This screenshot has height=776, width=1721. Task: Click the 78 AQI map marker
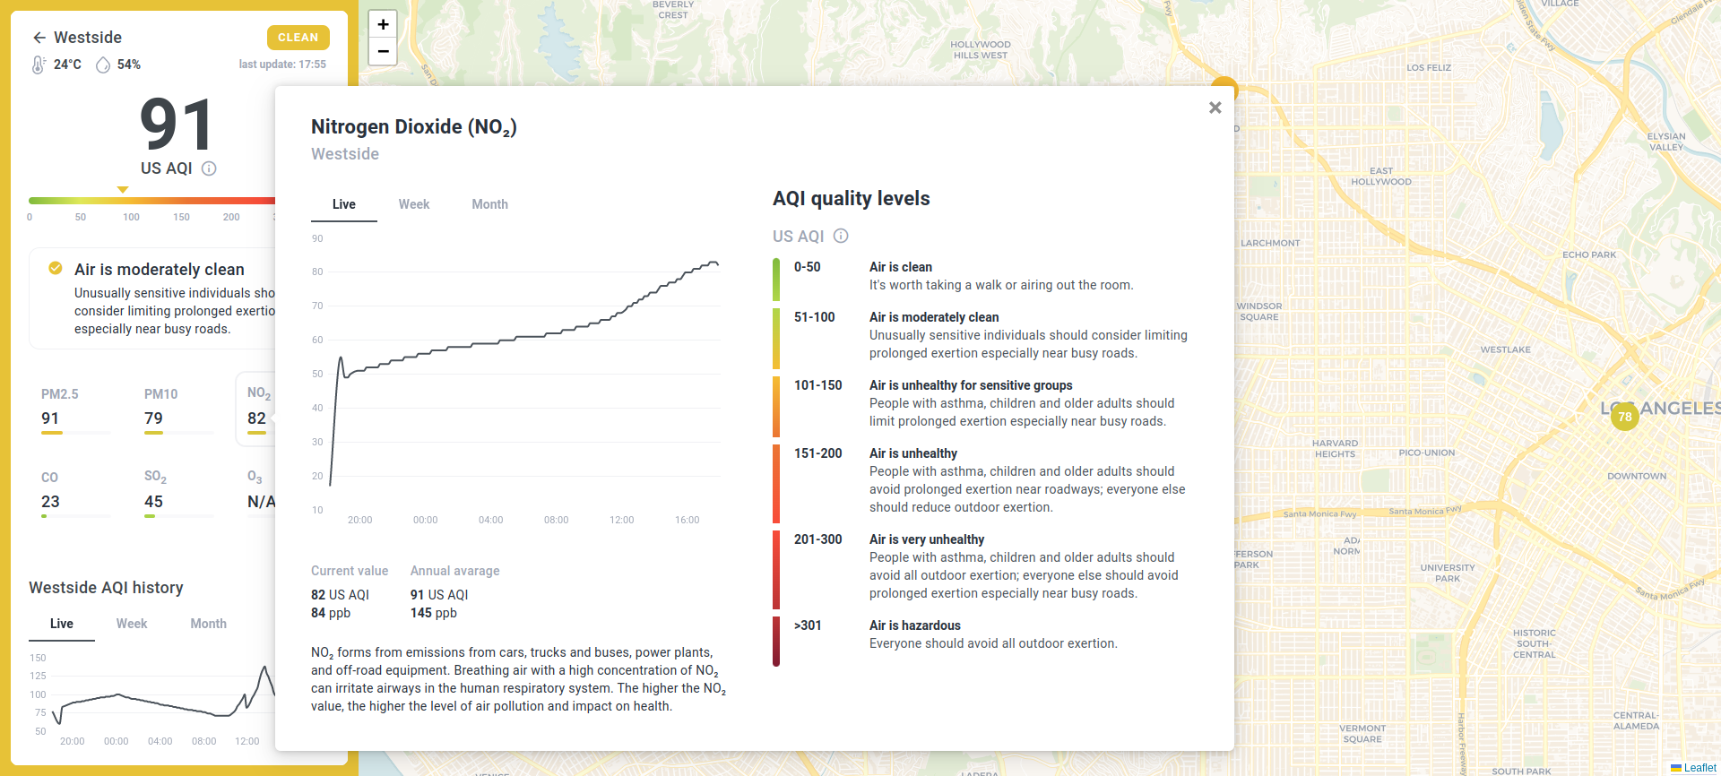1624,417
